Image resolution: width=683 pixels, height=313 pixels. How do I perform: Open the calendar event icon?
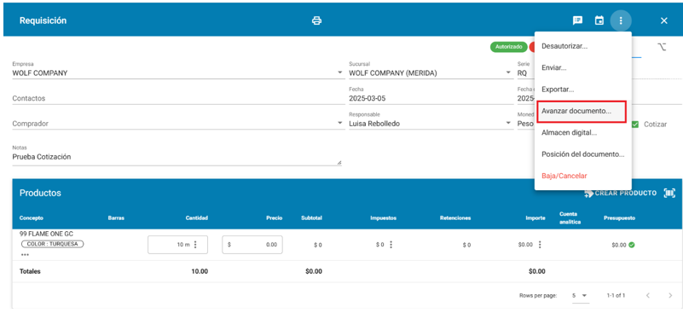599,20
